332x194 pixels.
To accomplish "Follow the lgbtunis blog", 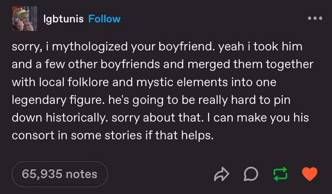I will point(105,19).
